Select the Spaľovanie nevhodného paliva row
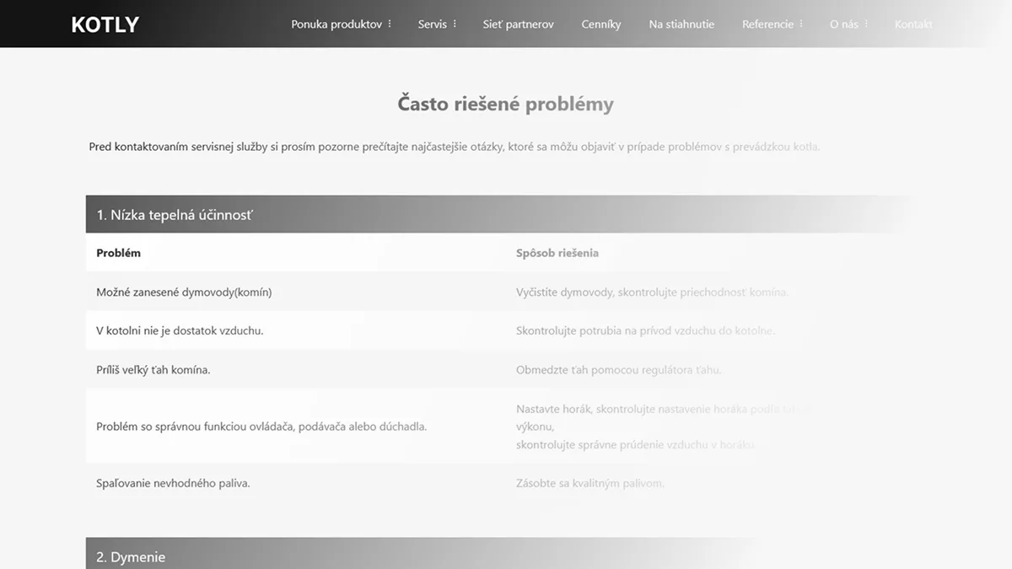The image size is (1012, 569). pyautogui.click(x=173, y=483)
